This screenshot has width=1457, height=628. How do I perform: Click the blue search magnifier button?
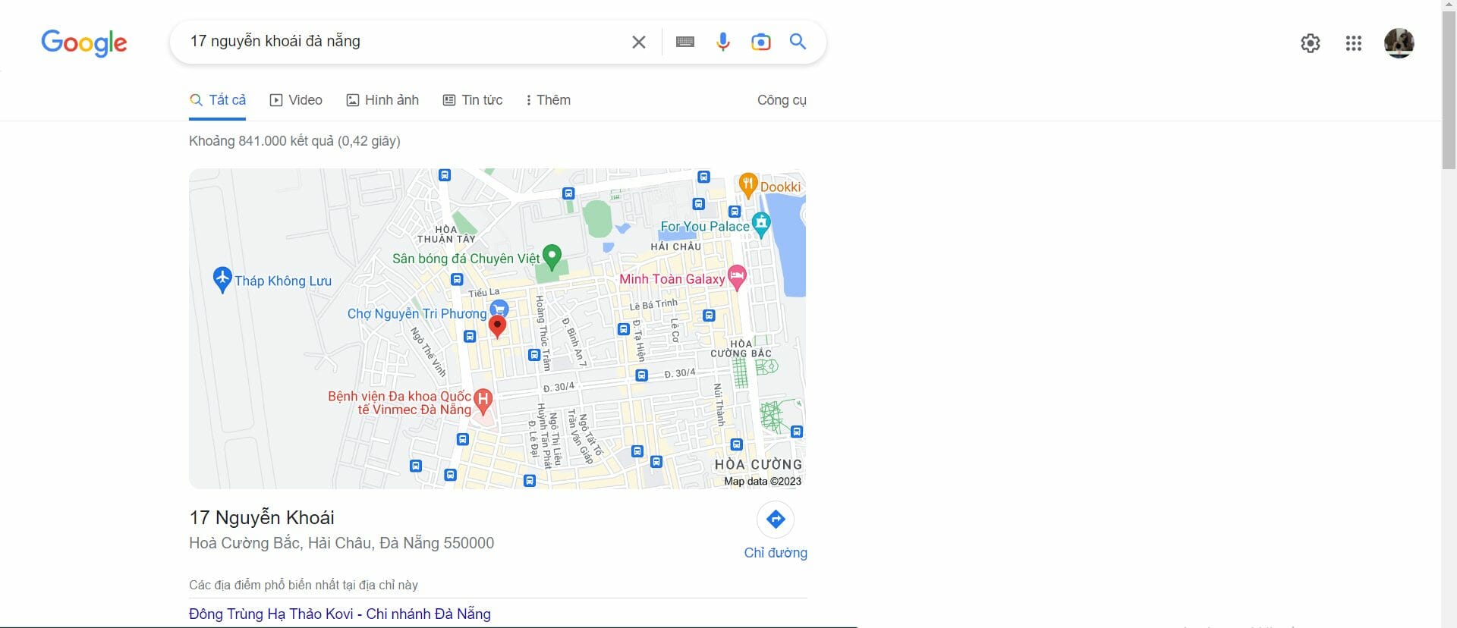pos(798,42)
